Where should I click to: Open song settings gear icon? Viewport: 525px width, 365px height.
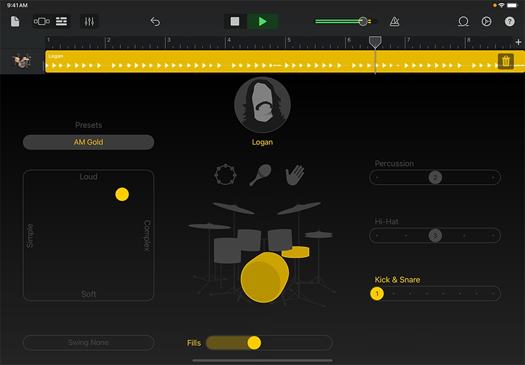click(x=486, y=21)
